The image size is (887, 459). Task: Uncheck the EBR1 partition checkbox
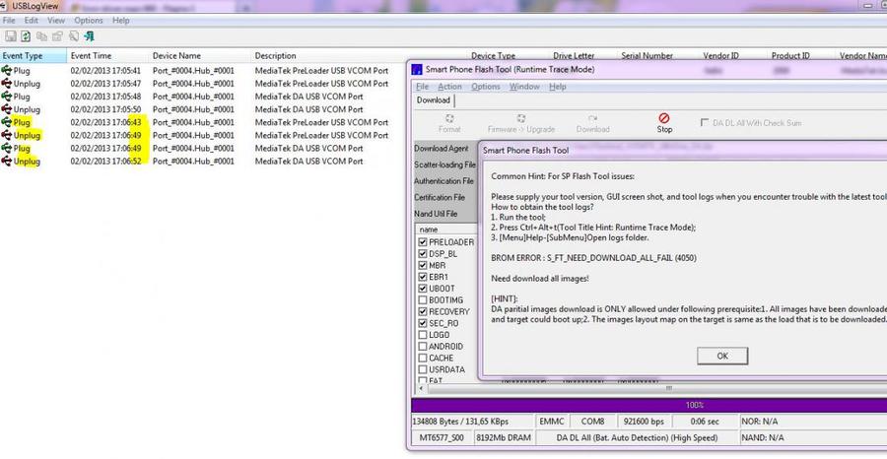click(x=423, y=277)
